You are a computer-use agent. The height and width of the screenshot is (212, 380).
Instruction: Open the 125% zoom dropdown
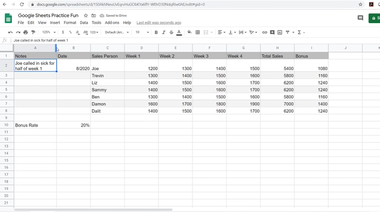49,32
